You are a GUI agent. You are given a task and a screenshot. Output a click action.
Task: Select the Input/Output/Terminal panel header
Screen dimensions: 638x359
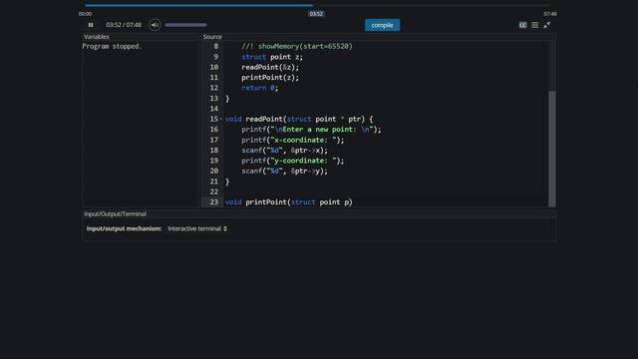(x=116, y=213)
